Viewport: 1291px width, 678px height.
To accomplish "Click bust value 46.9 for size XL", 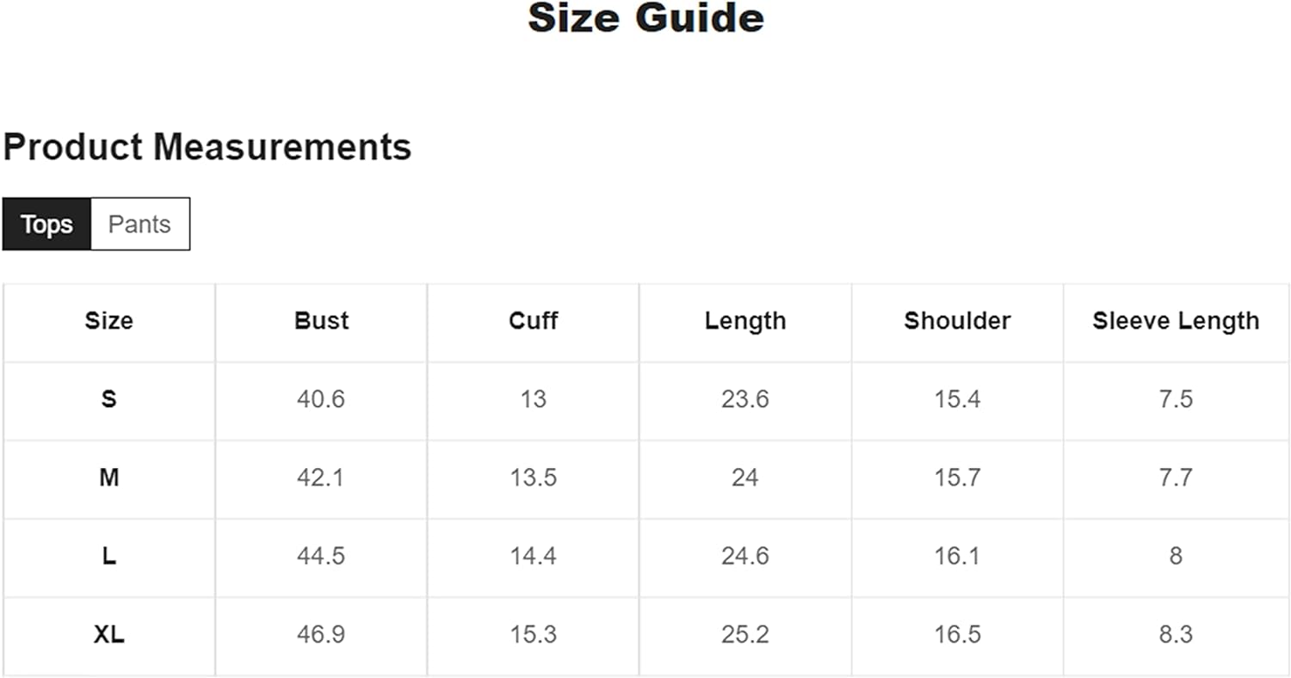I will (321, 635).
